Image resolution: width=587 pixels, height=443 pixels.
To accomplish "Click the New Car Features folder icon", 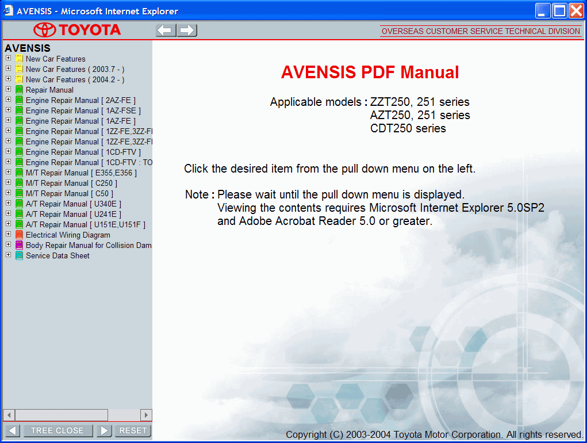I will tap(19, 59).
